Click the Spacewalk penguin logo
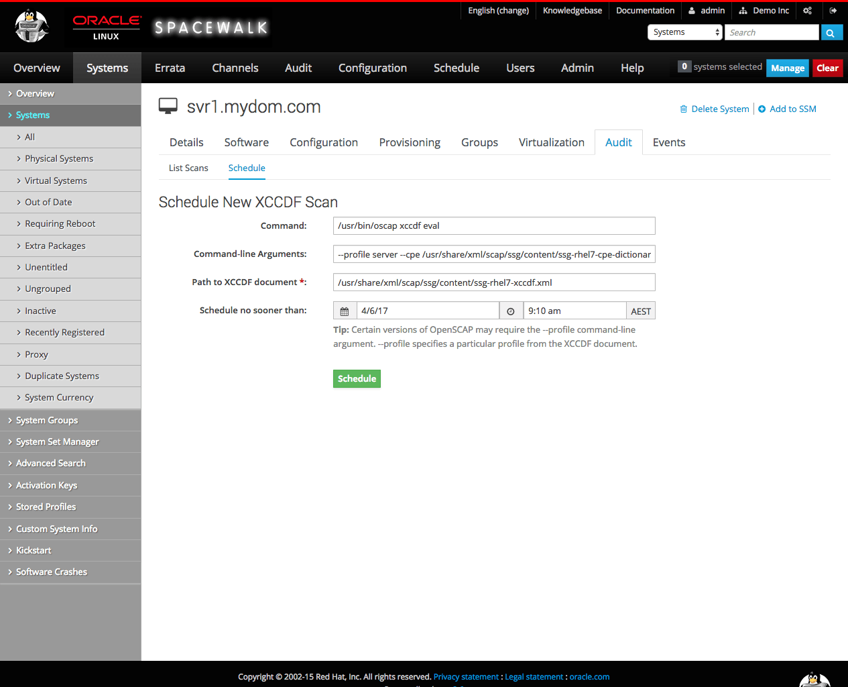Screen dimensions: 848x687 32,27
